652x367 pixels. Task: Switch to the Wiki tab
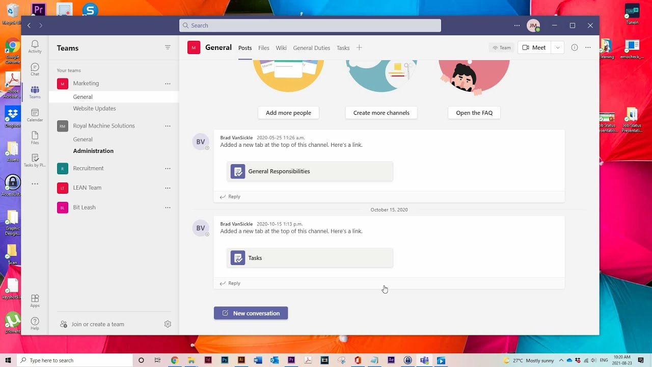(x=281, y=48)
